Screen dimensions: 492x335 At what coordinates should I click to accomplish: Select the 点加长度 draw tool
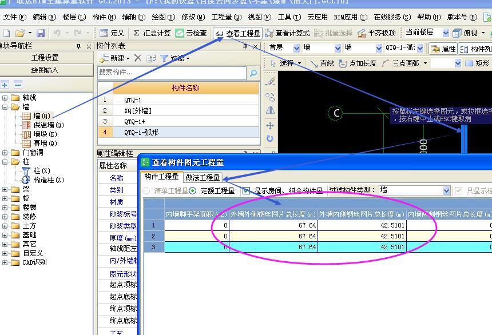pyautogui.click(x=358, y=63)
